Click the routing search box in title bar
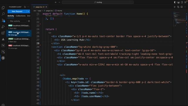Screen dimensions: 188x106 [98, 2]
